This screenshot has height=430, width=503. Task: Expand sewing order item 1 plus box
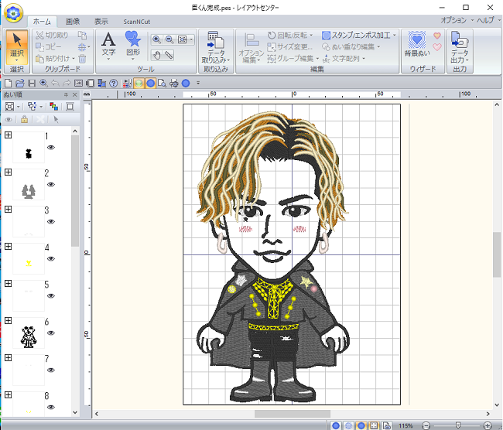tap(9, 136)
